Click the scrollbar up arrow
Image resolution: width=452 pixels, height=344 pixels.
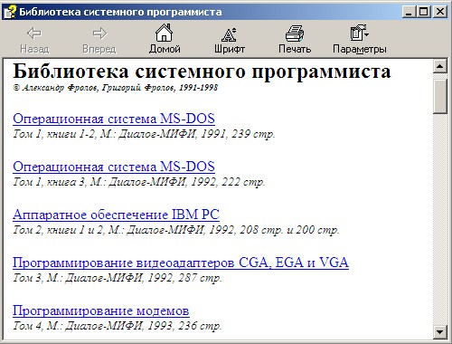439,66
